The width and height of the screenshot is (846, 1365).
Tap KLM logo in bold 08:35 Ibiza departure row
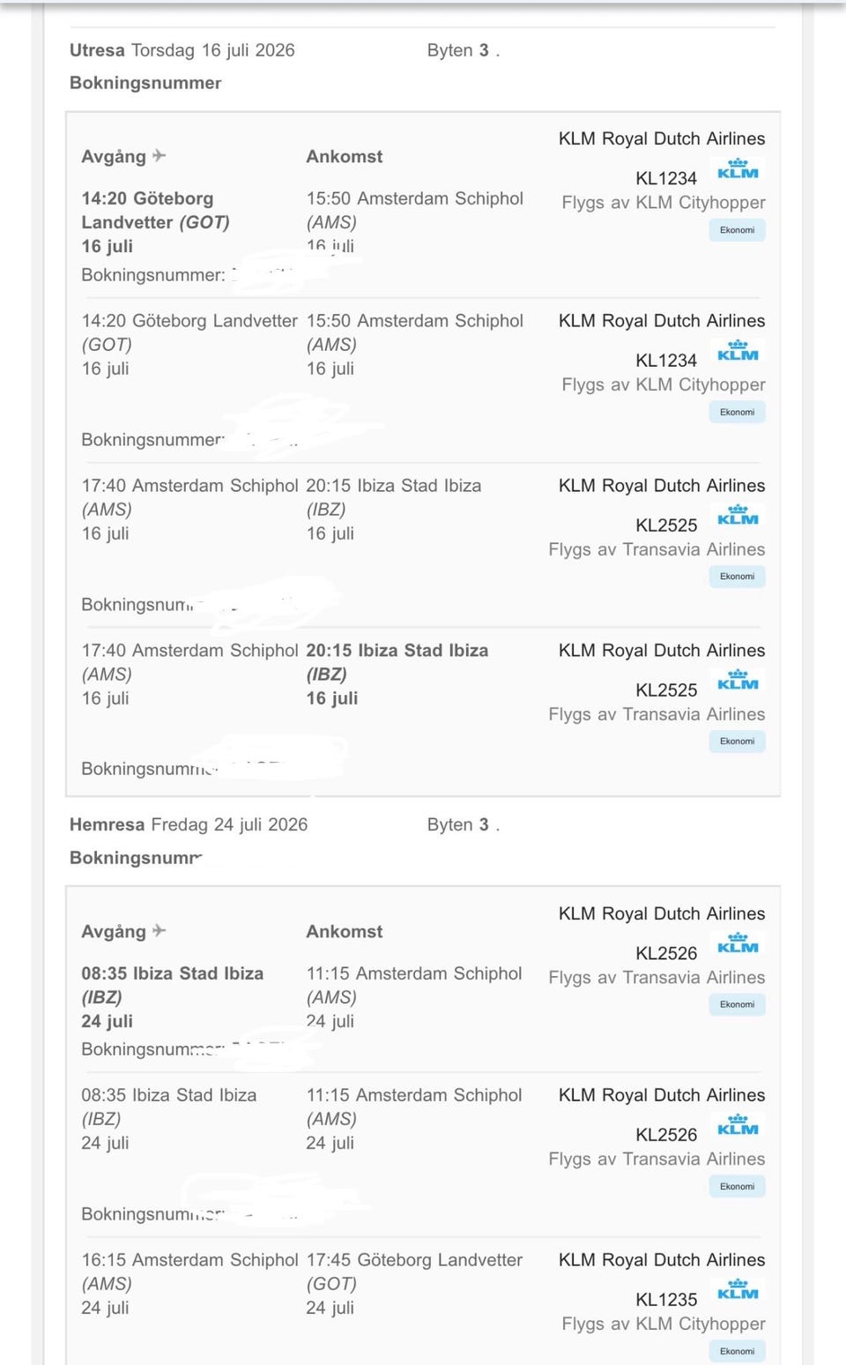pos(738,944)
